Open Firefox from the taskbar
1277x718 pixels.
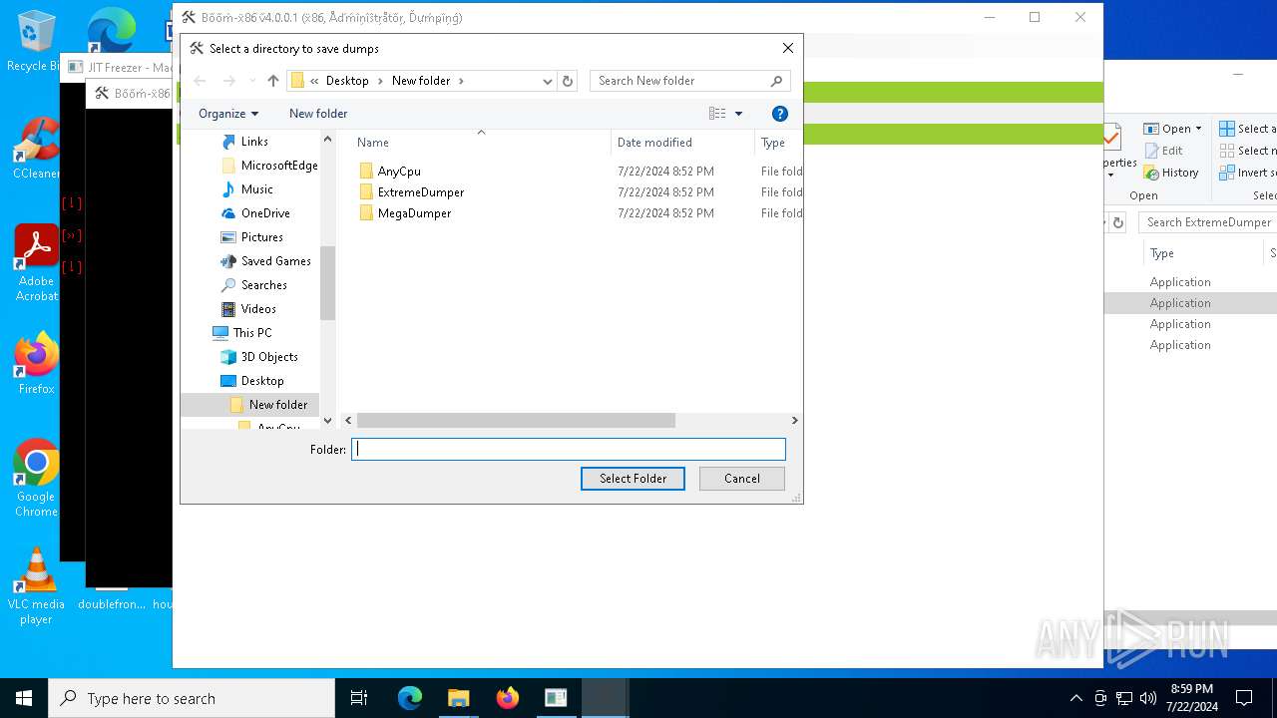[508, 698]
